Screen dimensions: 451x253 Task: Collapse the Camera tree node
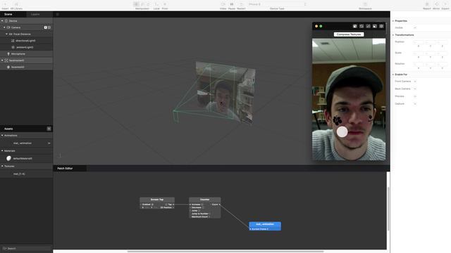pyautogui.click(x=4, y=27)
